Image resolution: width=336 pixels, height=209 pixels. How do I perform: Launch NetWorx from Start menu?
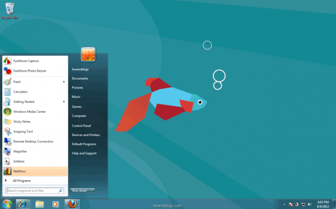click(20, 171)
